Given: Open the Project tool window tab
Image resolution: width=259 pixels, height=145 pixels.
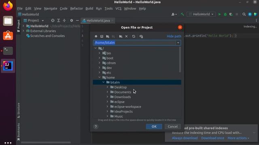Looking at the screenshot, I should click(x=19, y=26).
